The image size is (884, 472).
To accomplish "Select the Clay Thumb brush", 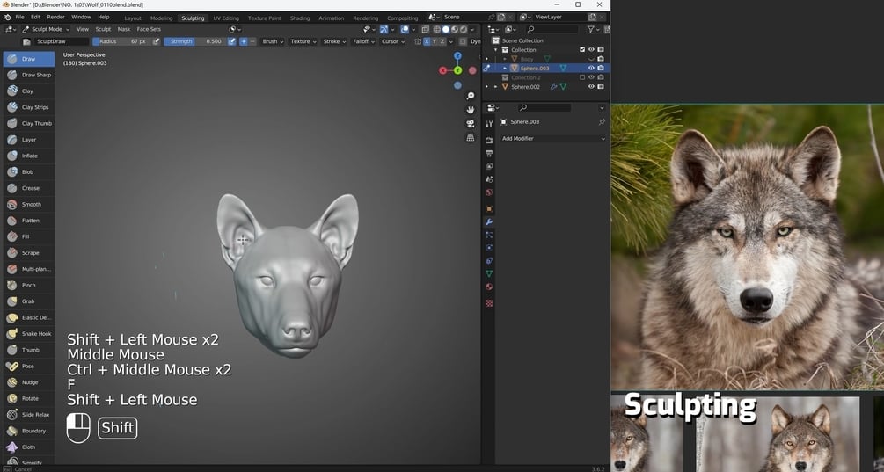I will tap(29, 123).
